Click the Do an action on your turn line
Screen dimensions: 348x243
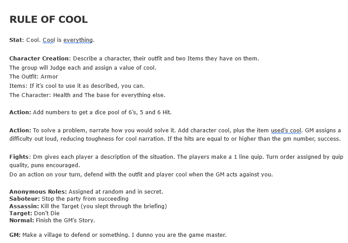(x=141, y=174)
